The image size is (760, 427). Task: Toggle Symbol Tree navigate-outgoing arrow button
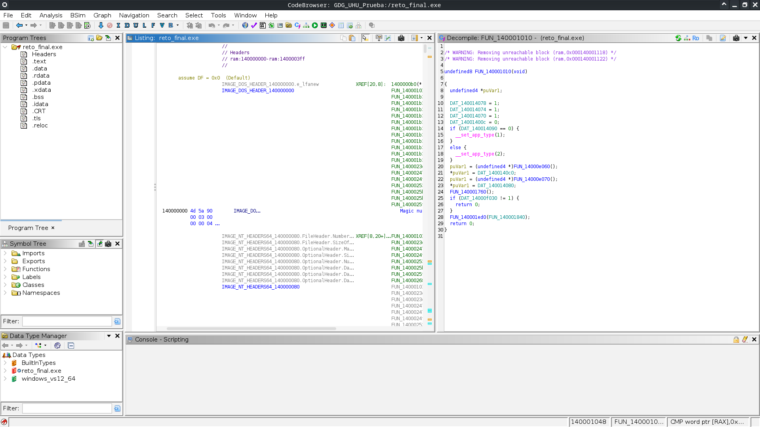pyautogui.click(x=99, y=244)
